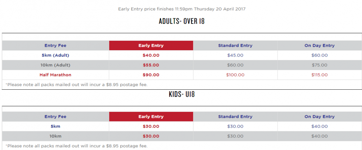Click the adult Standard Entry column header
362x150 pixels.
[235, 46]
